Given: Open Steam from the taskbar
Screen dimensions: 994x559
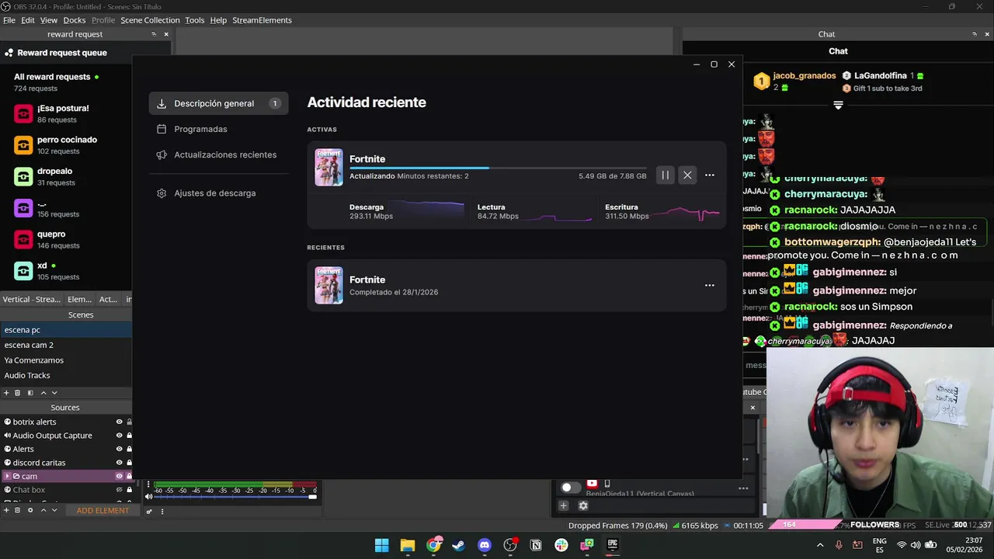Looking at the screenshot, I should click(x=459, y=545).
